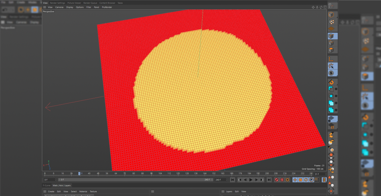The height and width of the screenshot is (196, 381).
Task: Click the viewport rotate camera icon
Action: click(321, 7)
